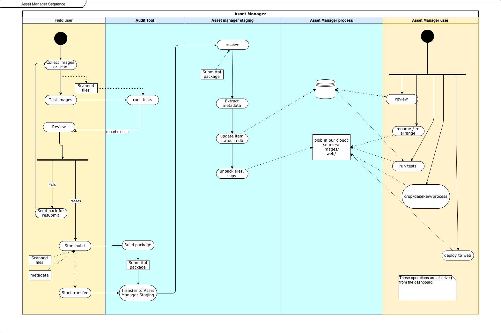Select the 'rename / re arrange' node
This screenshot has width=501, height=333.
[408, 131]
